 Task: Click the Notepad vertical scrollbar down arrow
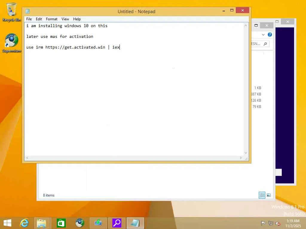click(x=246, y=153)
